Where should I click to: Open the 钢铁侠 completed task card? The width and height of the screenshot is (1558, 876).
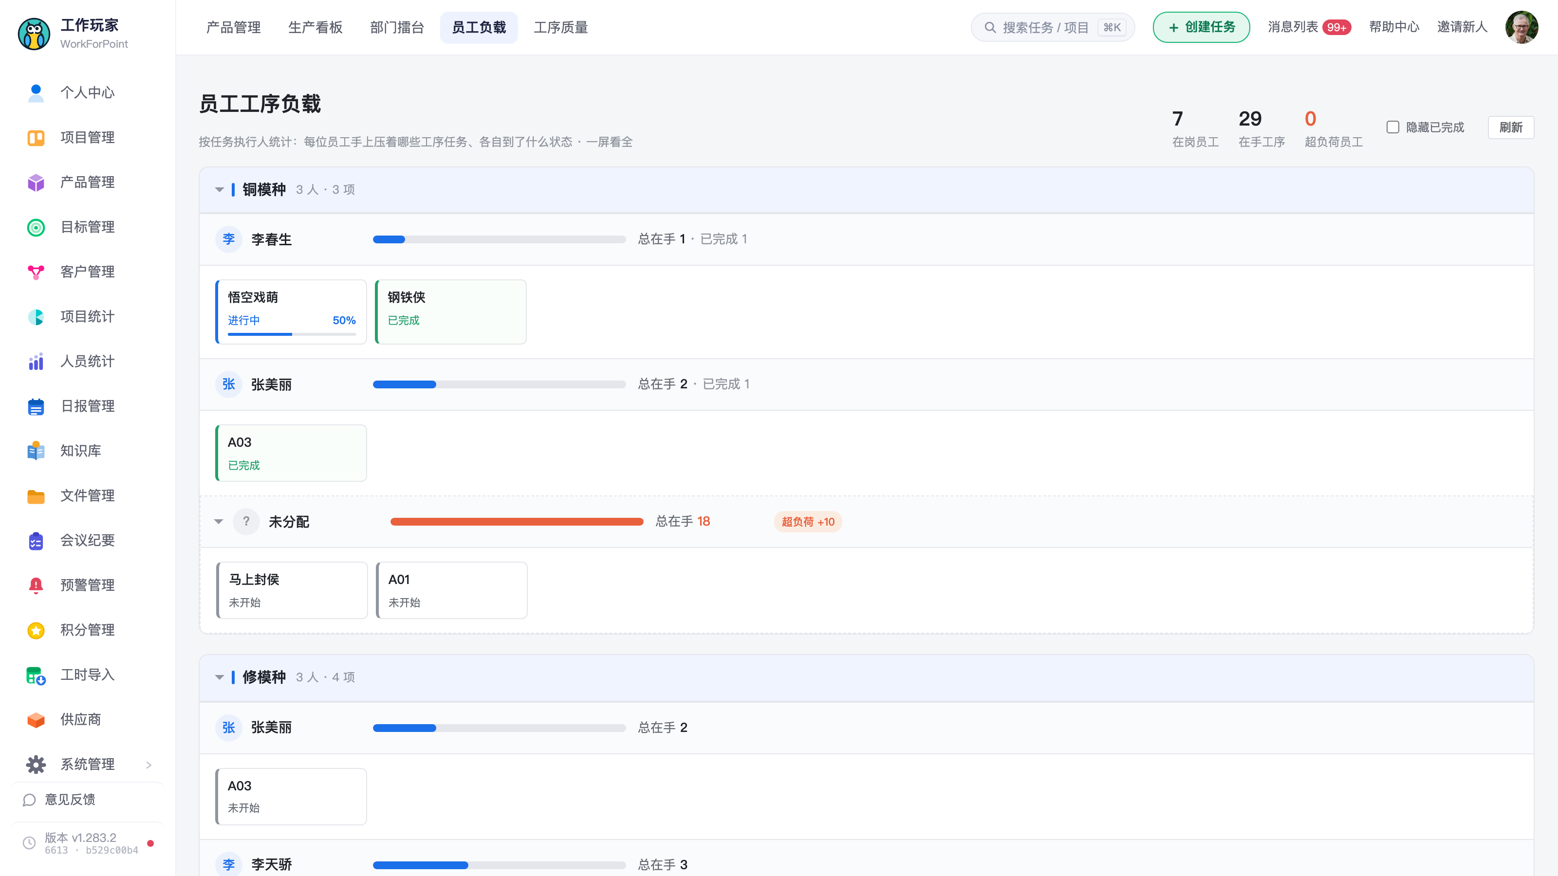click(450, 312)
